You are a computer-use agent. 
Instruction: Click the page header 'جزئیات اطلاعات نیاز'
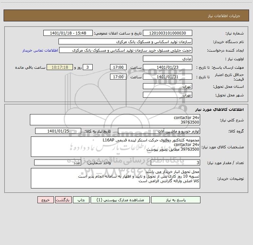(x=224, y=16)
